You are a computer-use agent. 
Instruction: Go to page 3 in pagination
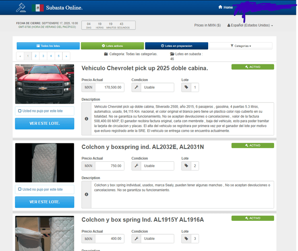(x=43, y=56)
